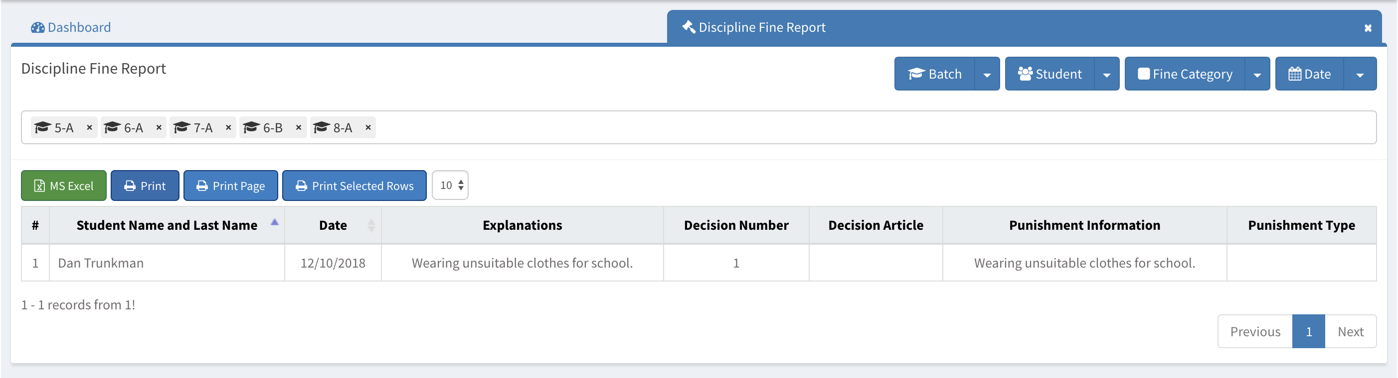1398x378 pixels.
Task: Remove the 7-A batch tag
Action: click(228, 127)
